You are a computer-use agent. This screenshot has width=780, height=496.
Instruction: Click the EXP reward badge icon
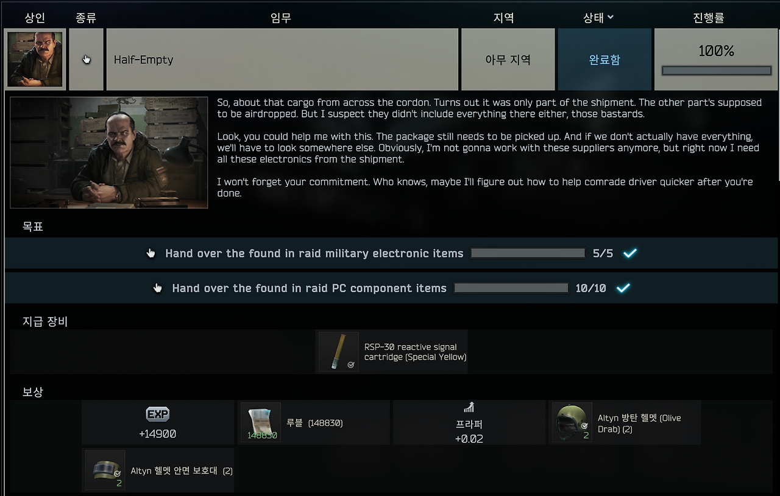(157, 414)
